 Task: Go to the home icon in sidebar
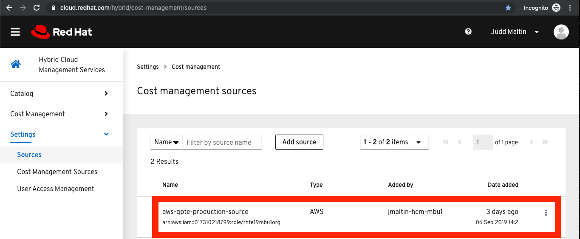[16, 65]
